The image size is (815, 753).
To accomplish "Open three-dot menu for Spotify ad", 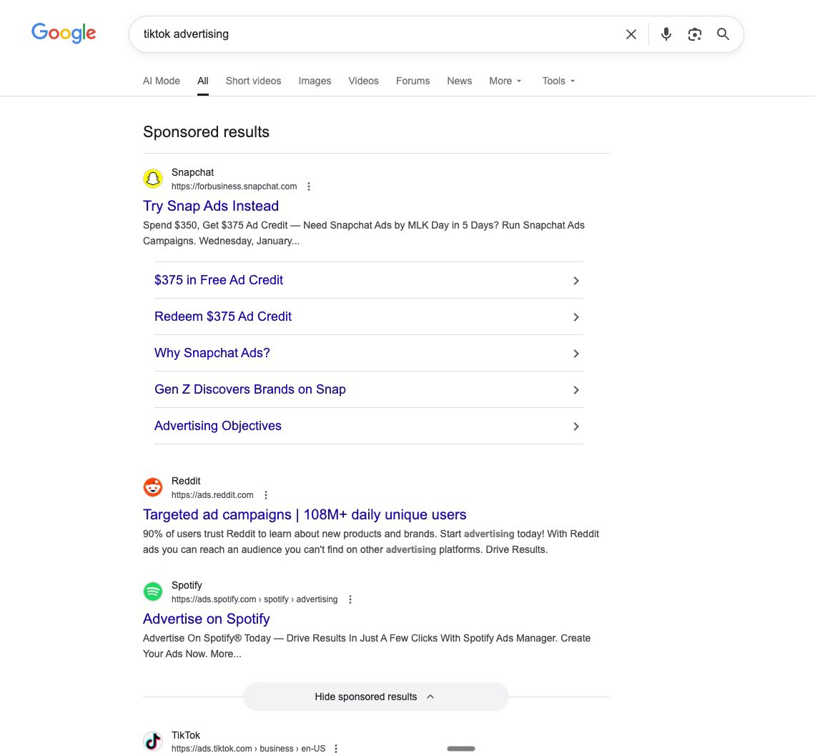I will click(350, 599).
